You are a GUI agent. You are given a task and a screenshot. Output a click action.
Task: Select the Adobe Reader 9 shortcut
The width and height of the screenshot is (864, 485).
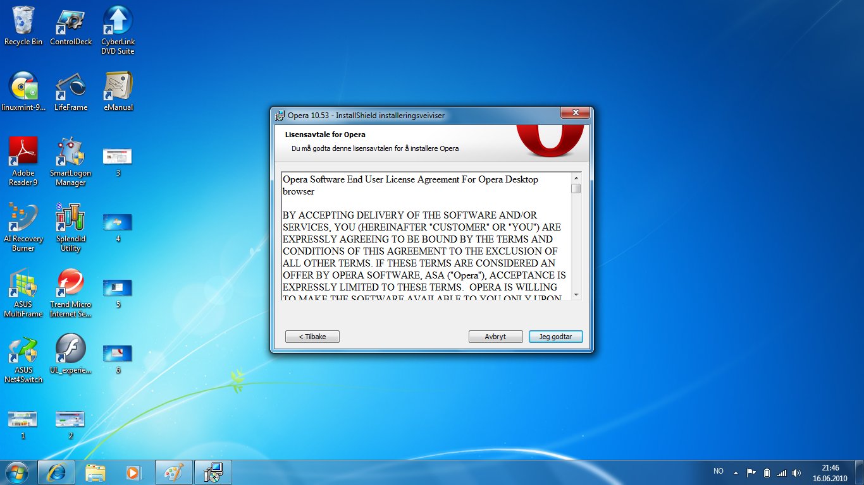(23, 162)
